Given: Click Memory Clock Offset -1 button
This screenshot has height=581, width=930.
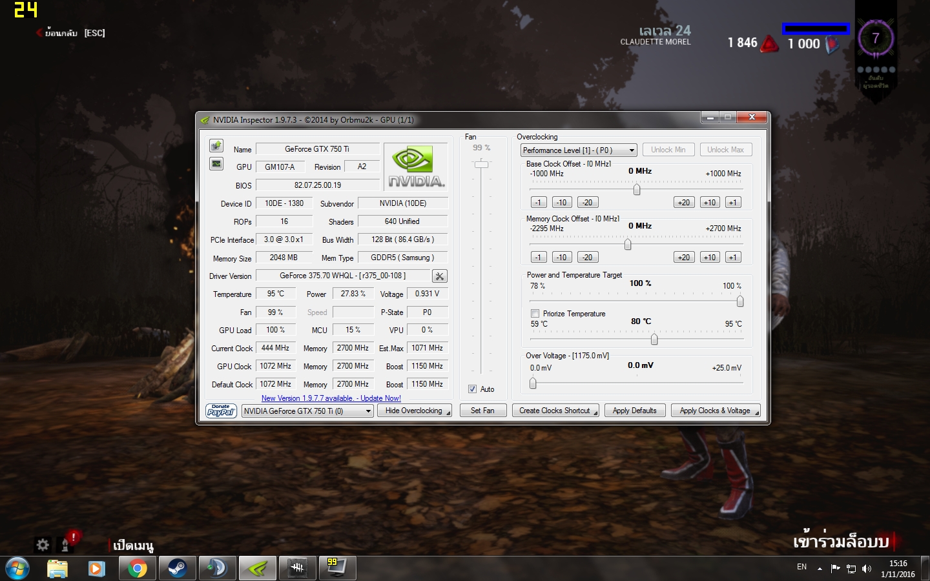Looking at the screenshot, I should (x=539, y=257).
